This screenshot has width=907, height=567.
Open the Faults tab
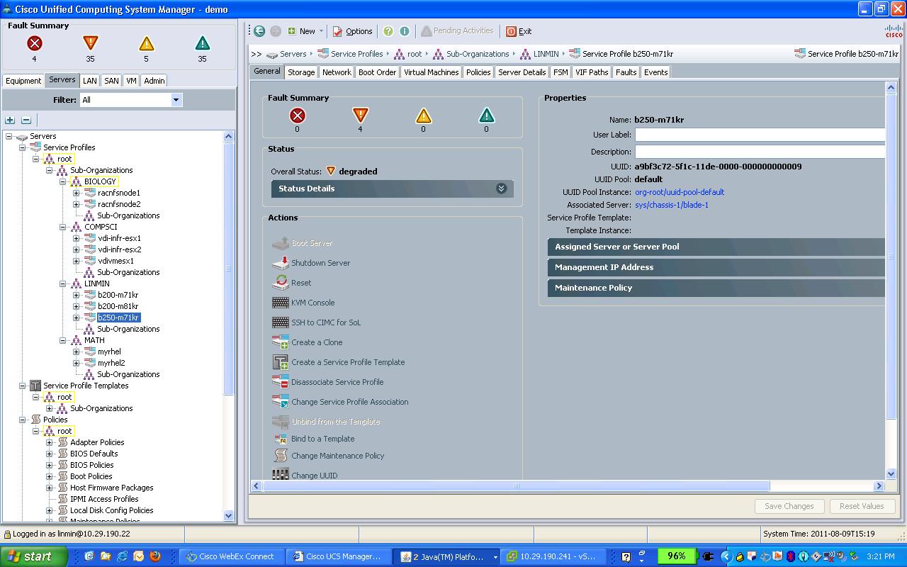626,72
